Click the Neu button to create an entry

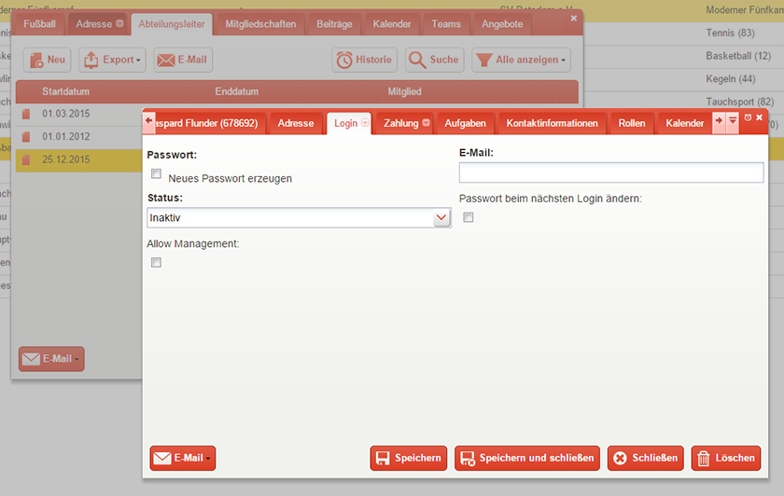click(x=48, y=60)
